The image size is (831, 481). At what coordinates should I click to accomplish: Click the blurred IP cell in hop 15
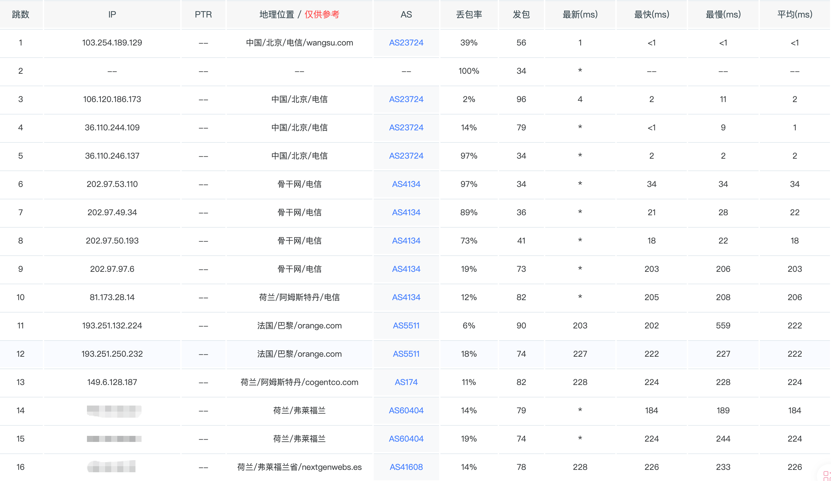click(114, 439)
